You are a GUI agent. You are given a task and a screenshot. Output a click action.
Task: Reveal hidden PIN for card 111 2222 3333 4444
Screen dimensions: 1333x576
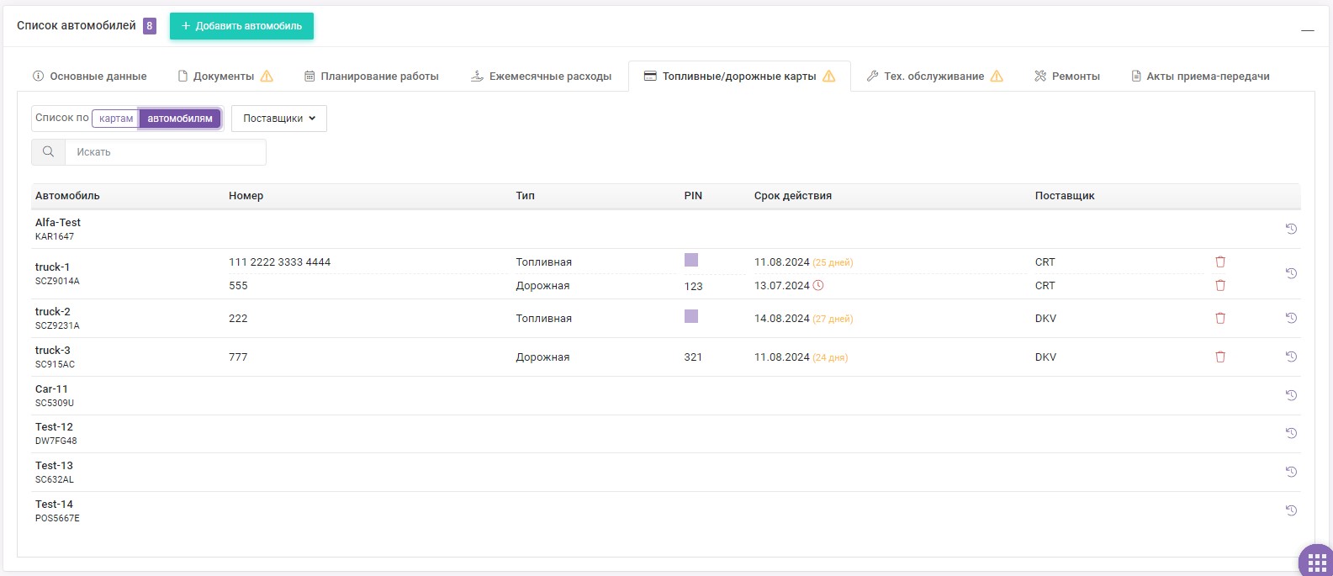coord(691,260)
